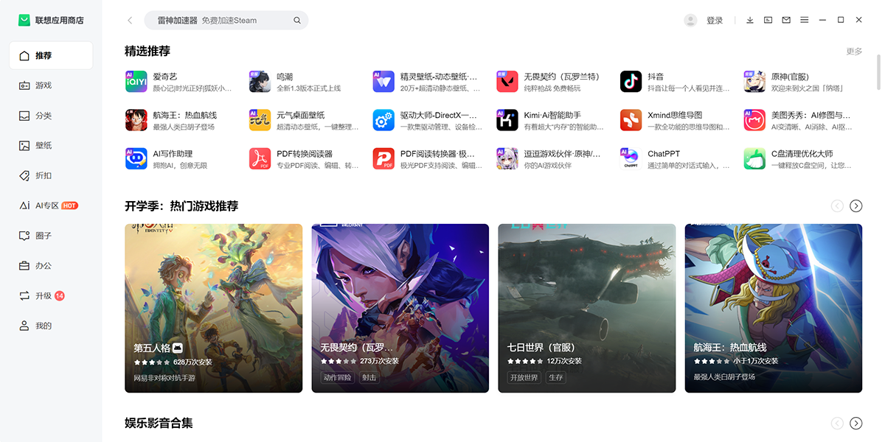
Task: Open the AI专区 sidebar section
Action: [x=47, y=206]
